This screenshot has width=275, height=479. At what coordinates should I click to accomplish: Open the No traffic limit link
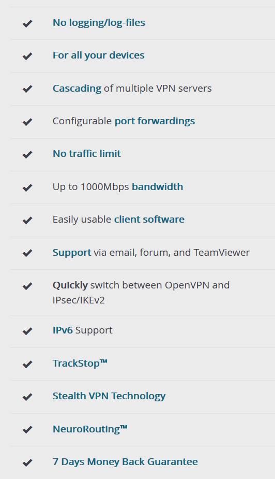(87, 153)
